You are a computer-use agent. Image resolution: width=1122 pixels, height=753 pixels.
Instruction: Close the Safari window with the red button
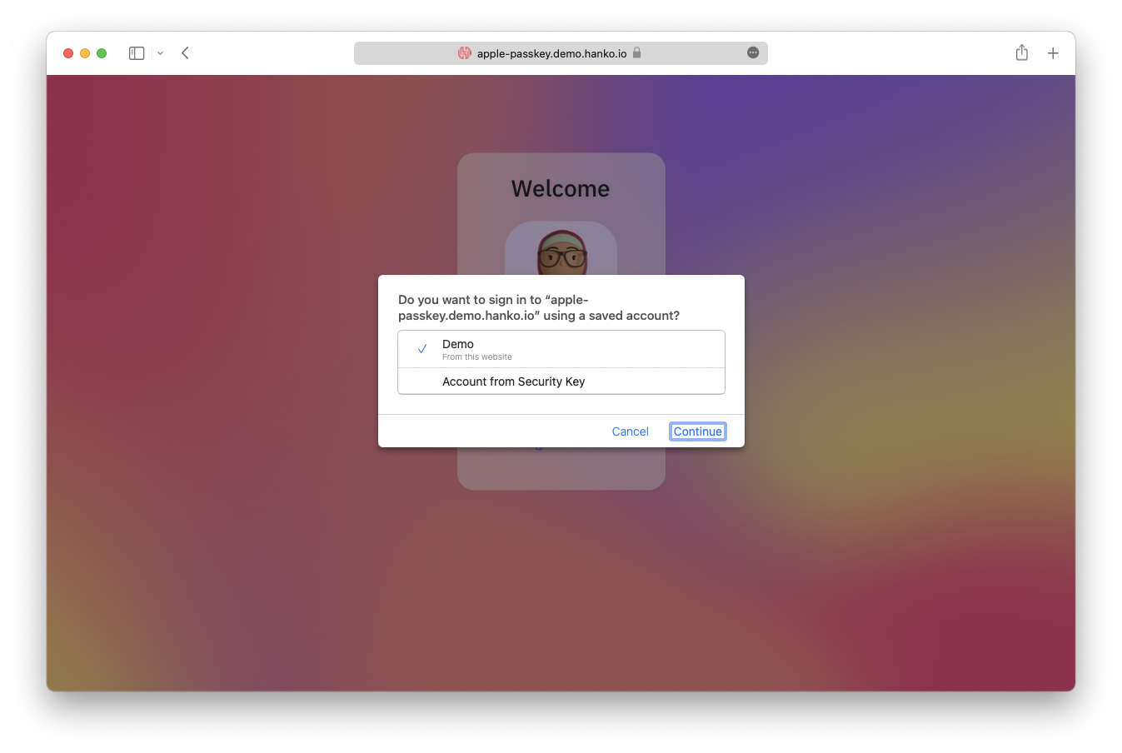tap(68, 53)
